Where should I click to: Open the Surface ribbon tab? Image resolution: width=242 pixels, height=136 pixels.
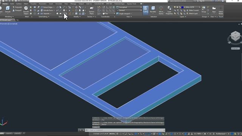(19, 4)
